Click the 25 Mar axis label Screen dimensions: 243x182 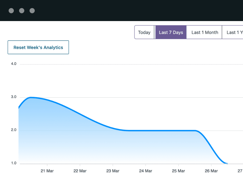point(178,171)
